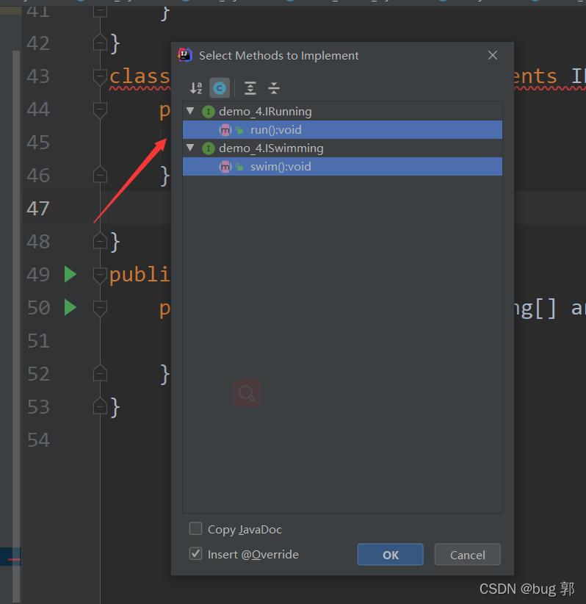Close the Select Methods to Implement dialog
This screenshot has height=604, width=586.
[493, 55]
